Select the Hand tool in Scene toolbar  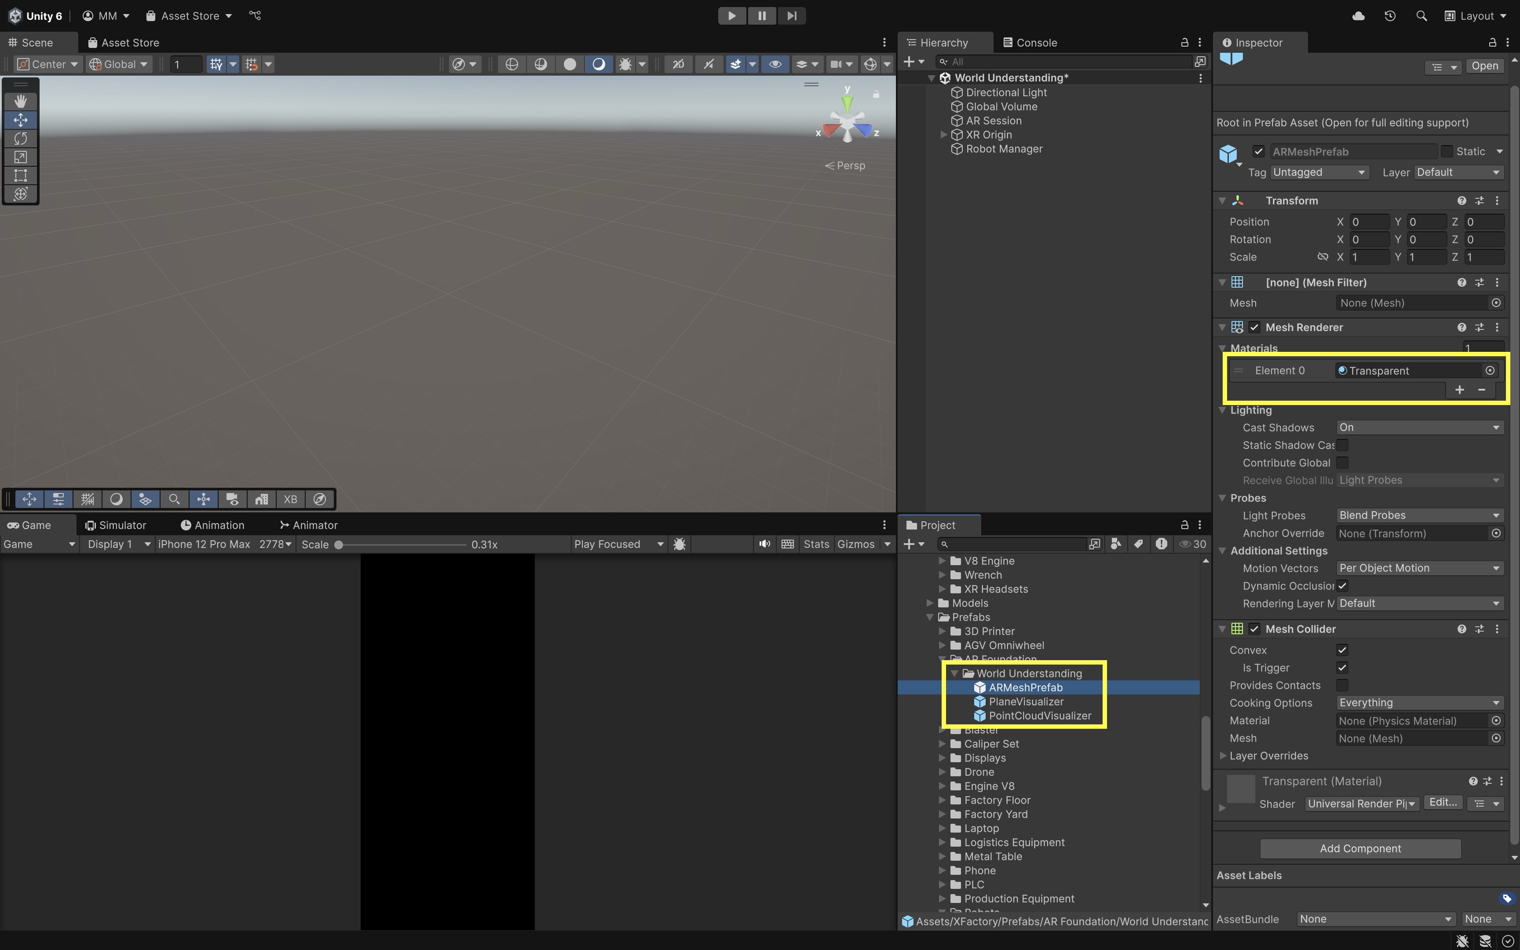click(21, 101)
